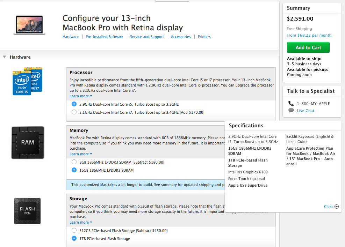This screenshot has width=345, height=247.
Task: Select 512GB PCIe-based Flash Storage option
Action: [74, 230]
